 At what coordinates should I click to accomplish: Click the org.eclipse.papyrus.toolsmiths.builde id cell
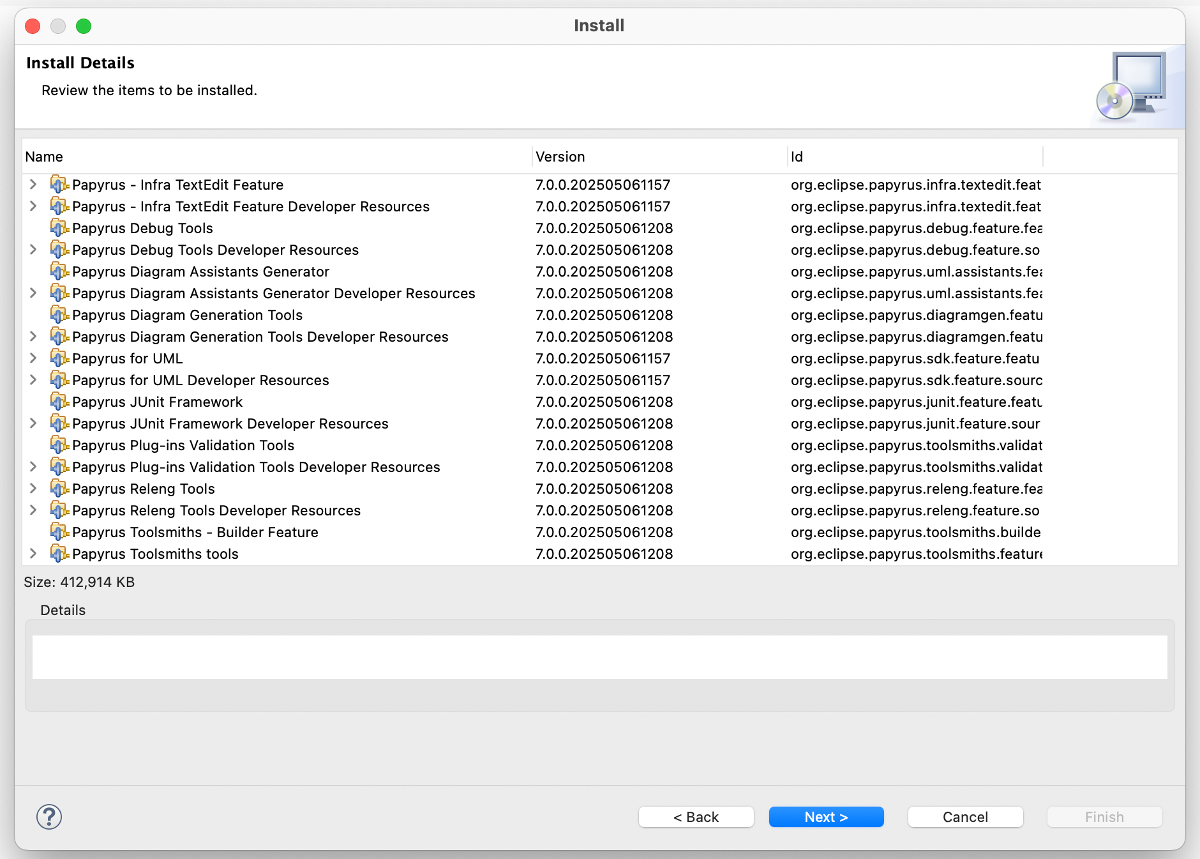(916, 532)
